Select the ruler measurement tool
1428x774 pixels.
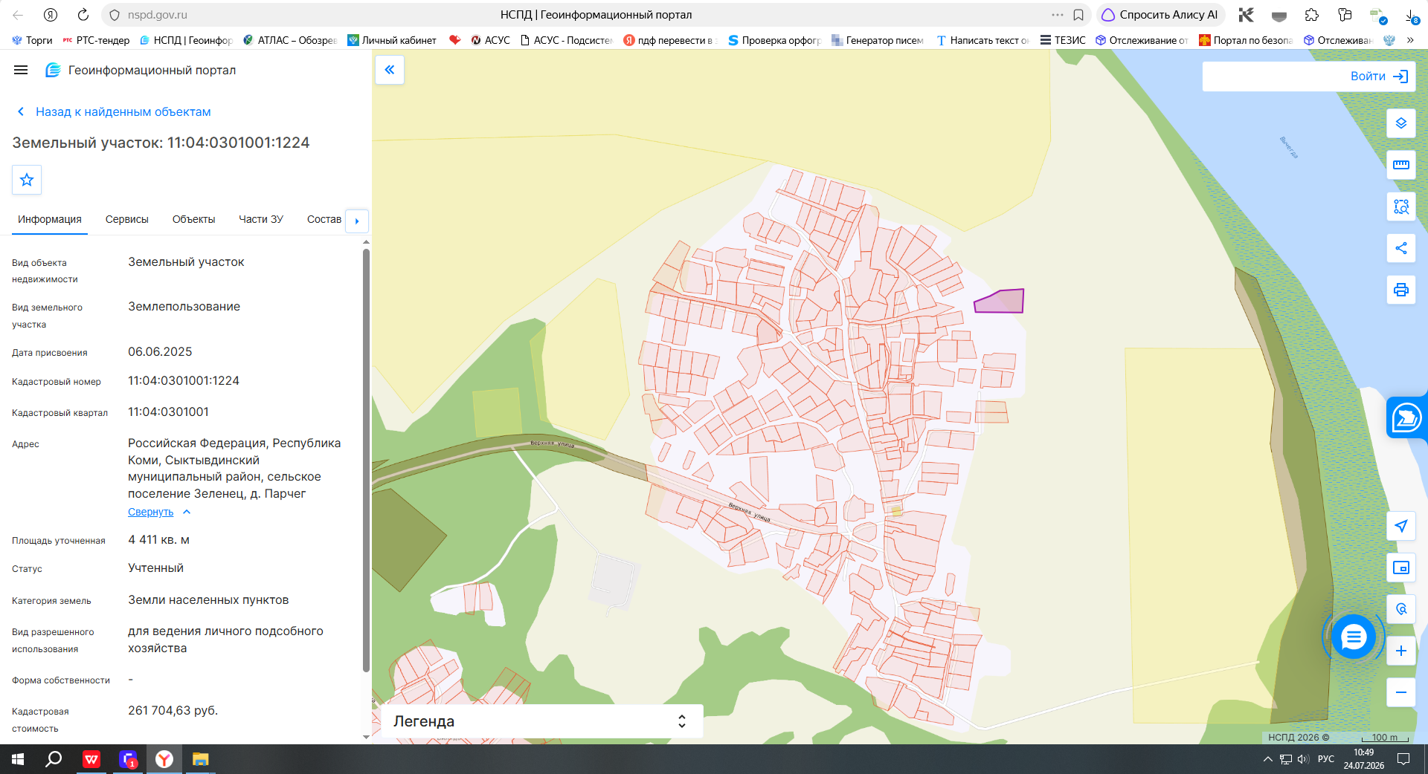[1400, 165]
